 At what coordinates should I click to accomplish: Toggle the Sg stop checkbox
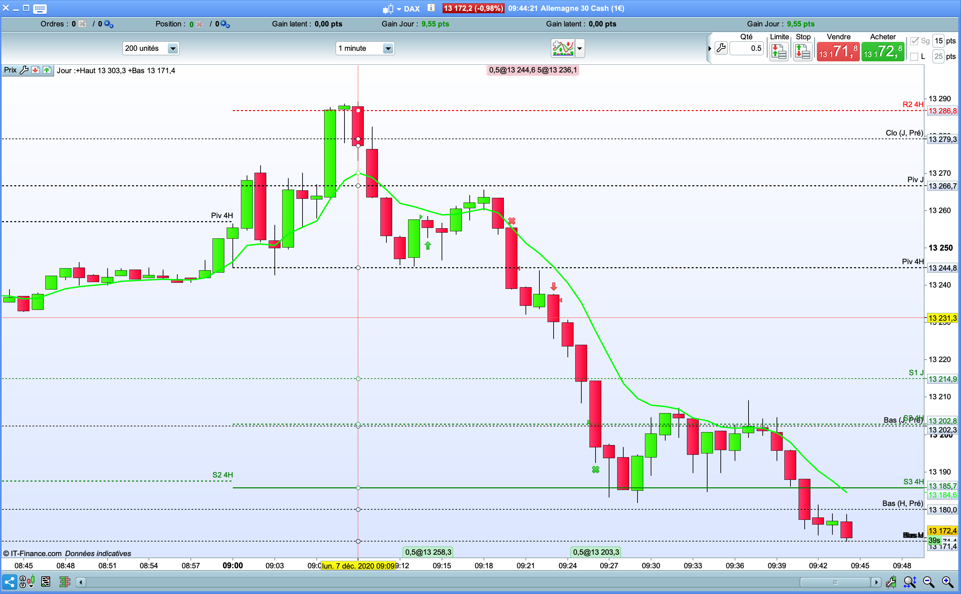[x=914, y=41]
